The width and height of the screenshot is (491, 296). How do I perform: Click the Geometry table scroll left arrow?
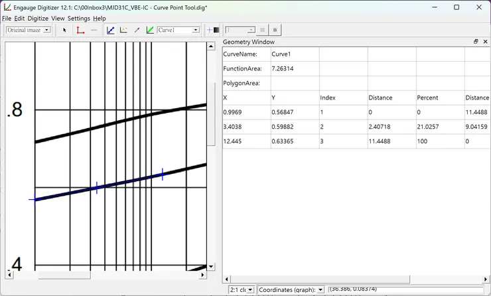(226, 279)
